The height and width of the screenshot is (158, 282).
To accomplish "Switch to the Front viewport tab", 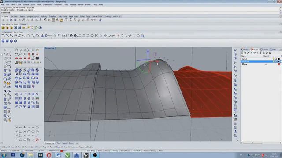I will (64, 143).
